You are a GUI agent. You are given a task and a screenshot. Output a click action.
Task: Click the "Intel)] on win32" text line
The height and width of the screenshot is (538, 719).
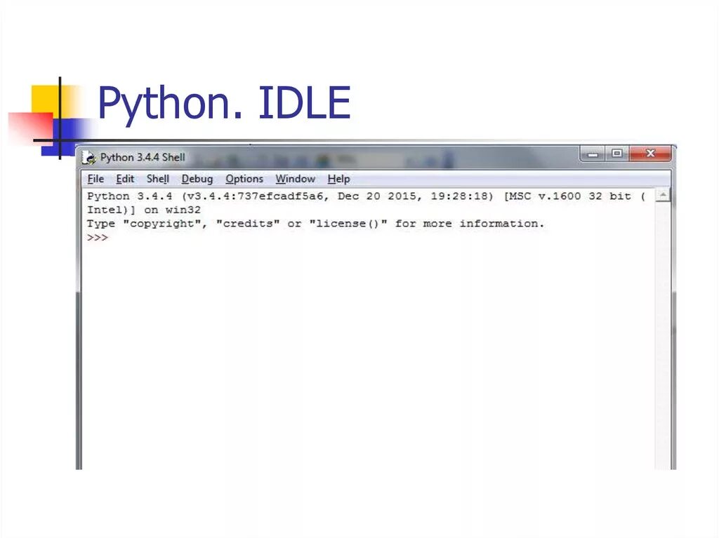pyautogui.click(x=144, y=210)
